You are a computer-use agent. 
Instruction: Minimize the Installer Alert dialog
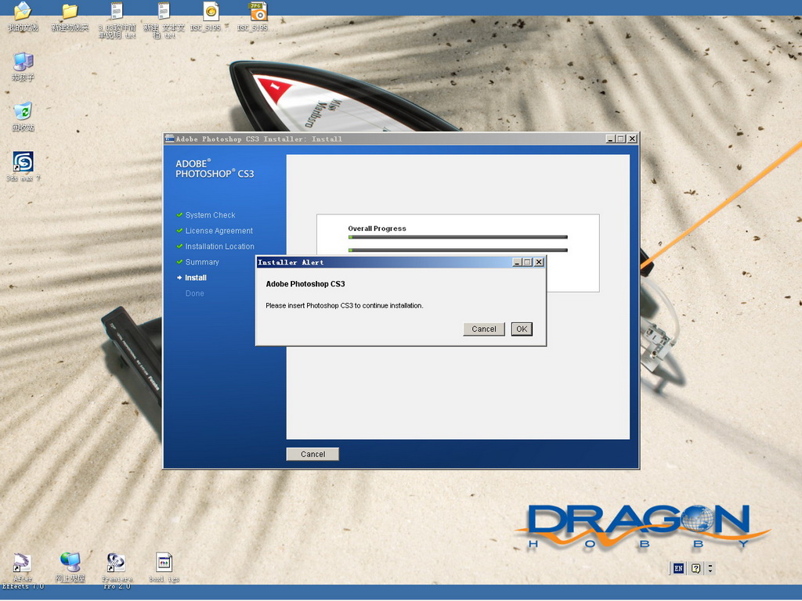point(517,262)
